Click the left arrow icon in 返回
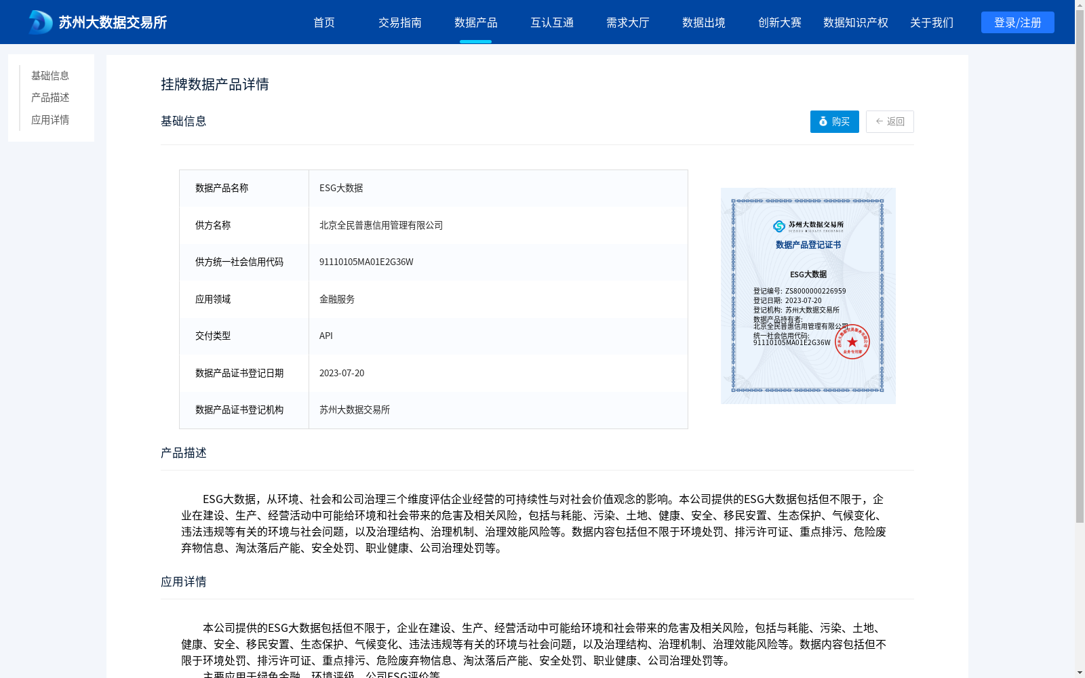1085x678 pixels. tap(880, 121)
